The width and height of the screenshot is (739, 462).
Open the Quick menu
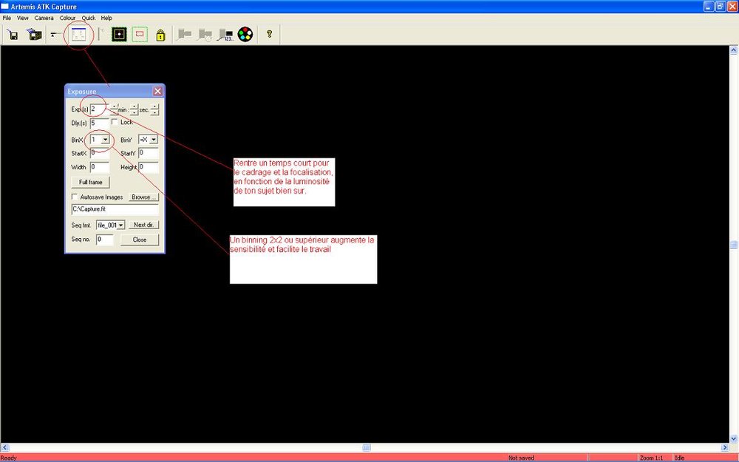click(89, 18)
